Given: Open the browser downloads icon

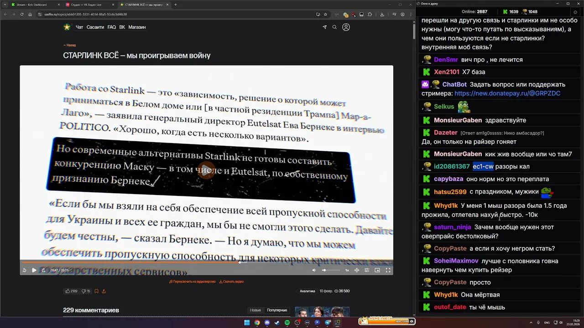Looking at the screenshot, I should tap(382, 14).
